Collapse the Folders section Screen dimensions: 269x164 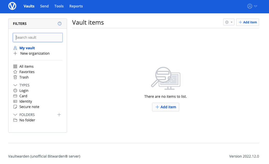pyautogui.click(x=15, y=115)
